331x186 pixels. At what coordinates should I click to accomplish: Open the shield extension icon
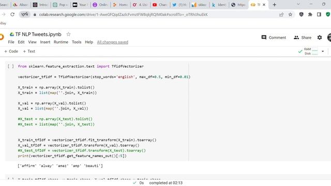301,14
